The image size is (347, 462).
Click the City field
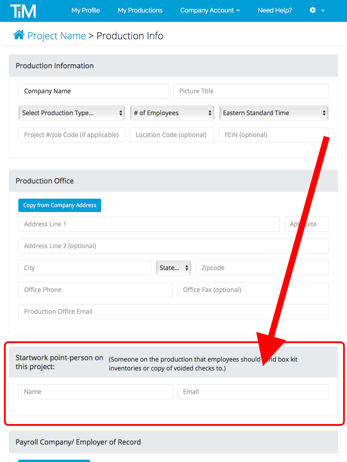(85, 267)
